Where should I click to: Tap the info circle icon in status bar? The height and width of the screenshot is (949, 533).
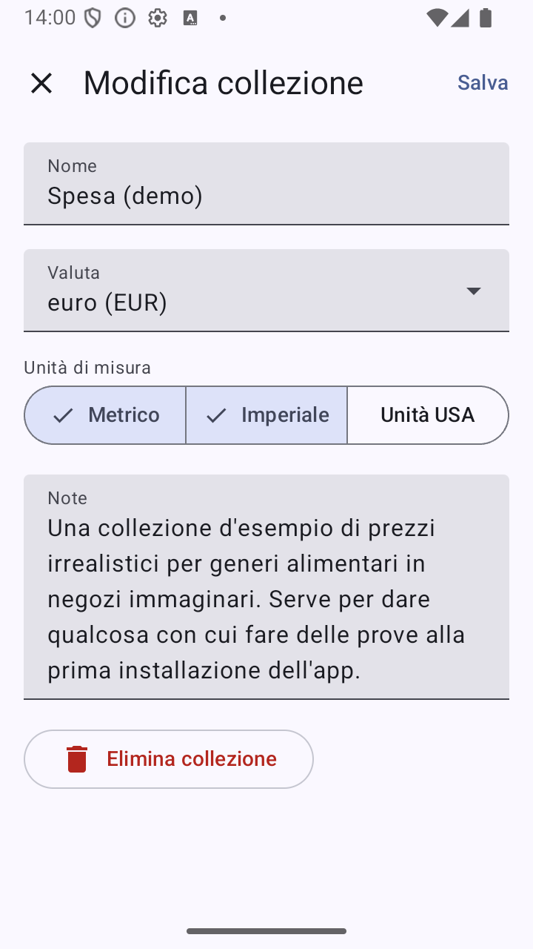coord(125,18)
